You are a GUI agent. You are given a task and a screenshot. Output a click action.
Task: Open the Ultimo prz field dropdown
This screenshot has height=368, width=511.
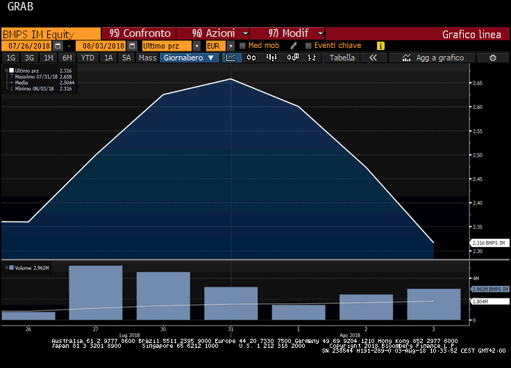point(196,46)
